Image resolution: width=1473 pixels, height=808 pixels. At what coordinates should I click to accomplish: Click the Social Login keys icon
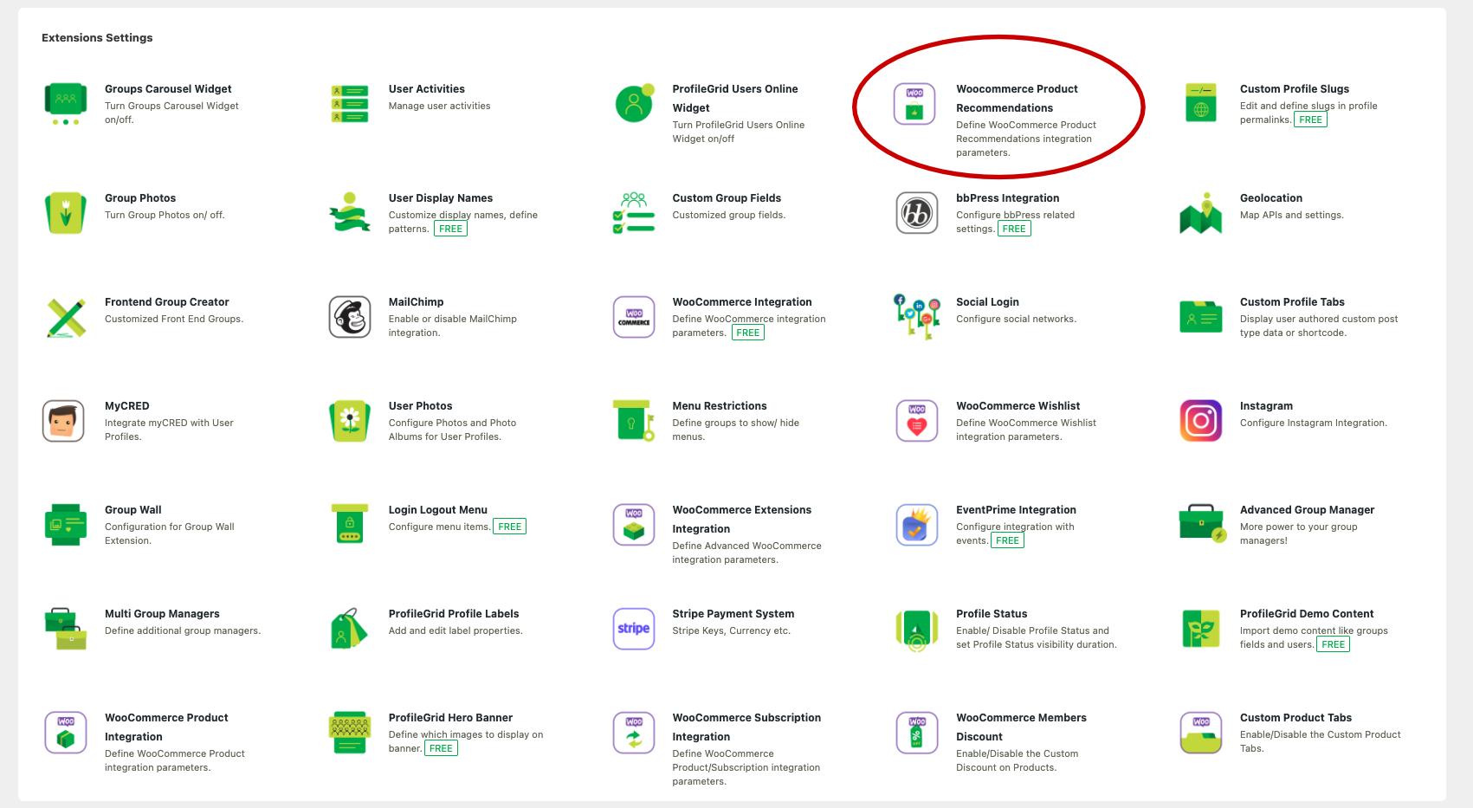[916, 317]
